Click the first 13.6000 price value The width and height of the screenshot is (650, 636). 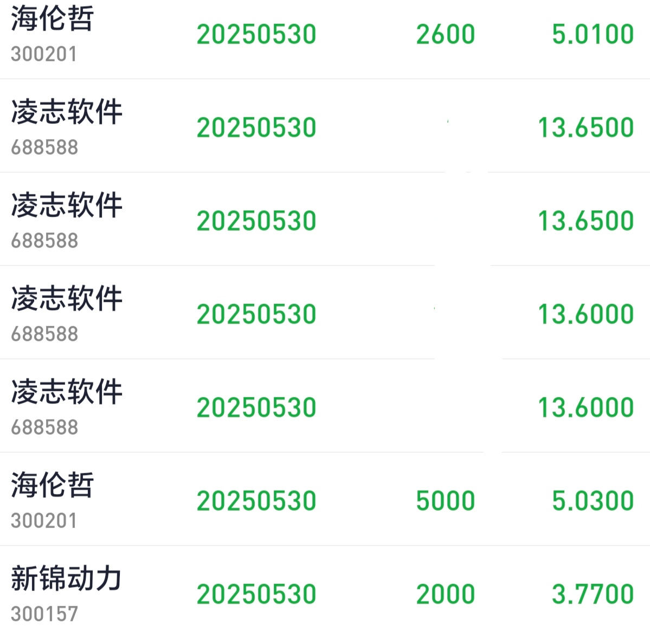tap(585, 314)
